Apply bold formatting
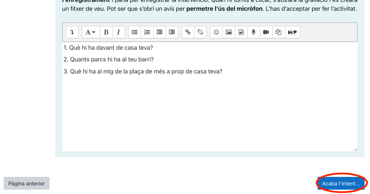370x194 pixels. (106, 32)
